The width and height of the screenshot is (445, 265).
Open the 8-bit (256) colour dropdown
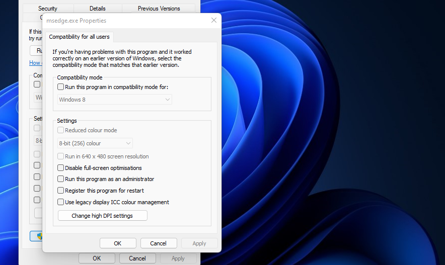point(95,143)
